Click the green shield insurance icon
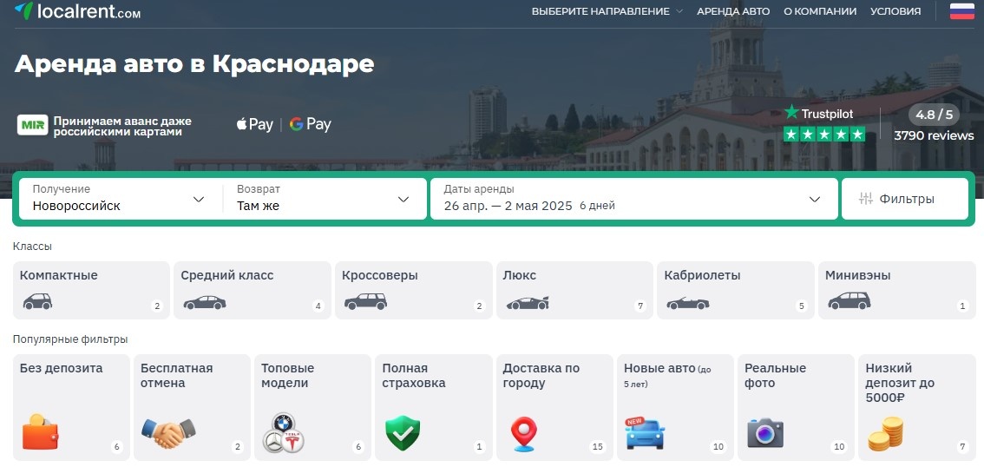This screenshot has width=984, height=467. coord(403,433)
